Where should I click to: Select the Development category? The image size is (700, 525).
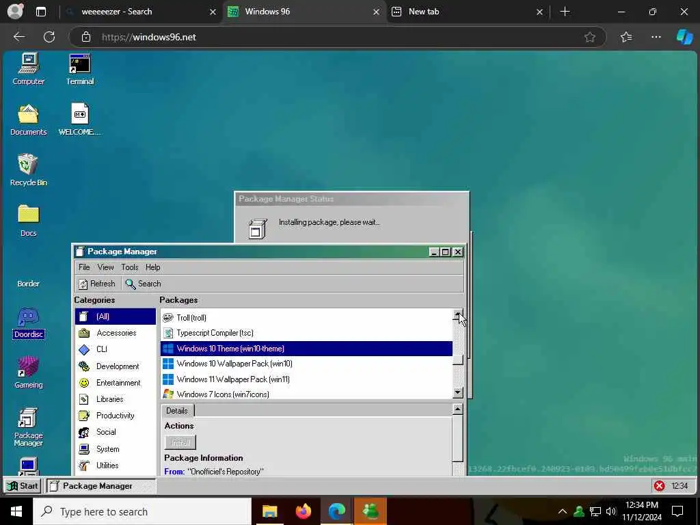point(116,366)
